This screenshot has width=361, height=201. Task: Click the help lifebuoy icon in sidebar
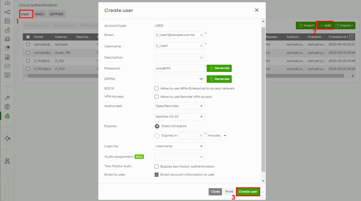[7, 107]
